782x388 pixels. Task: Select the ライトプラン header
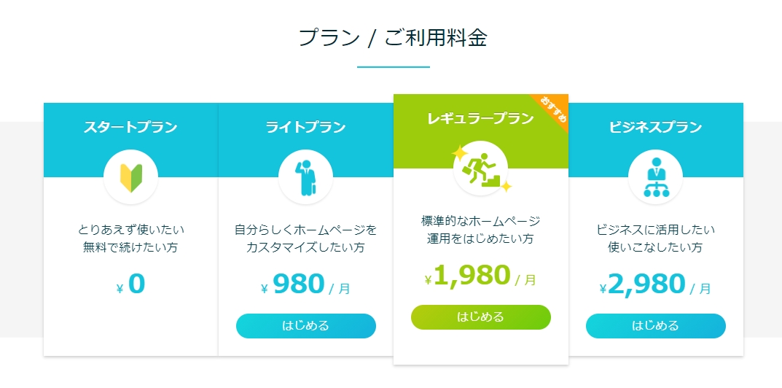click(305, 127)
